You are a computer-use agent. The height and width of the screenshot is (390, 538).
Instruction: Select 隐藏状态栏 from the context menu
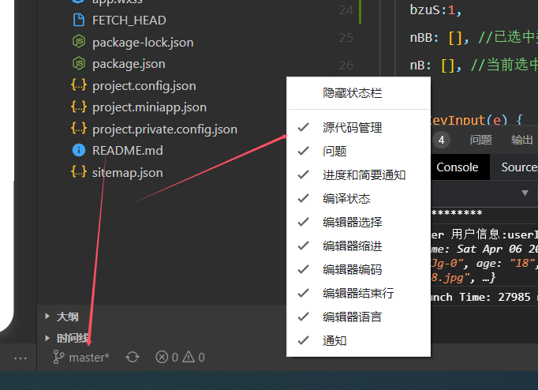click(x=359, y=92)
